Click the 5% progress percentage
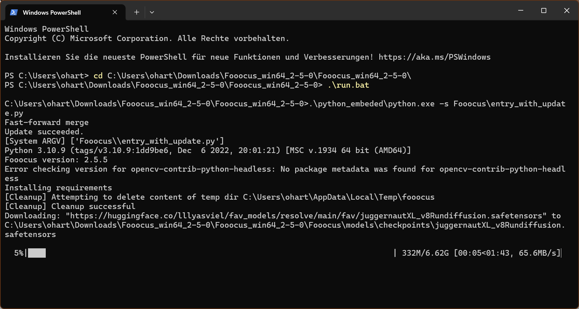 click(x=19, y=253)
